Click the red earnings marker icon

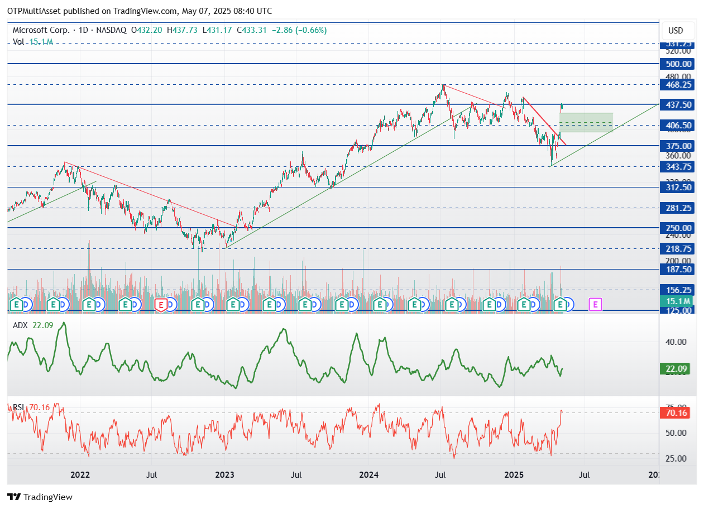(x=161, y=304)
